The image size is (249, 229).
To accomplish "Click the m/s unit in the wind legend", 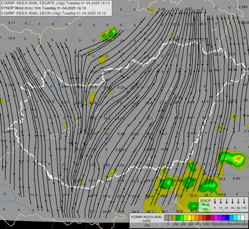I will pyautogui.click(x=205, y=209).
